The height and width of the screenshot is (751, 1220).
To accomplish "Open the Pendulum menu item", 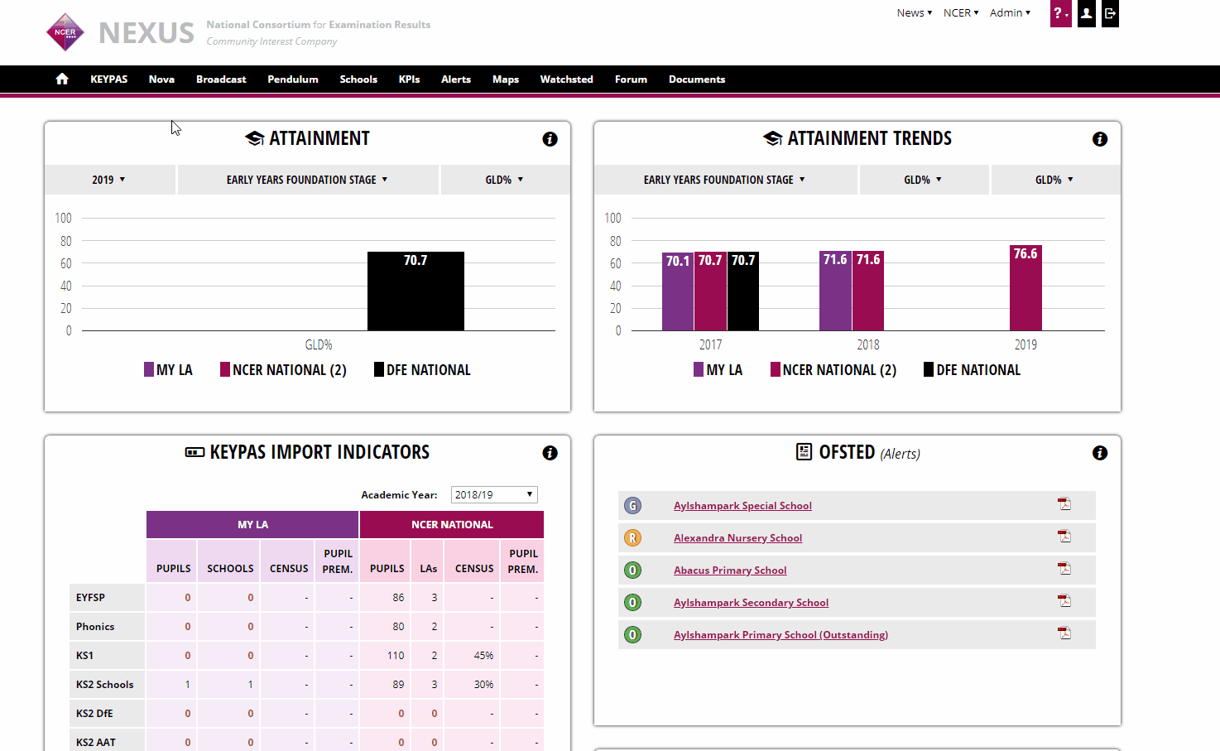I will [x=292, y=79].
